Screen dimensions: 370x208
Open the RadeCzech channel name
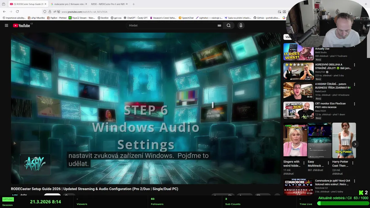(321, 91)
